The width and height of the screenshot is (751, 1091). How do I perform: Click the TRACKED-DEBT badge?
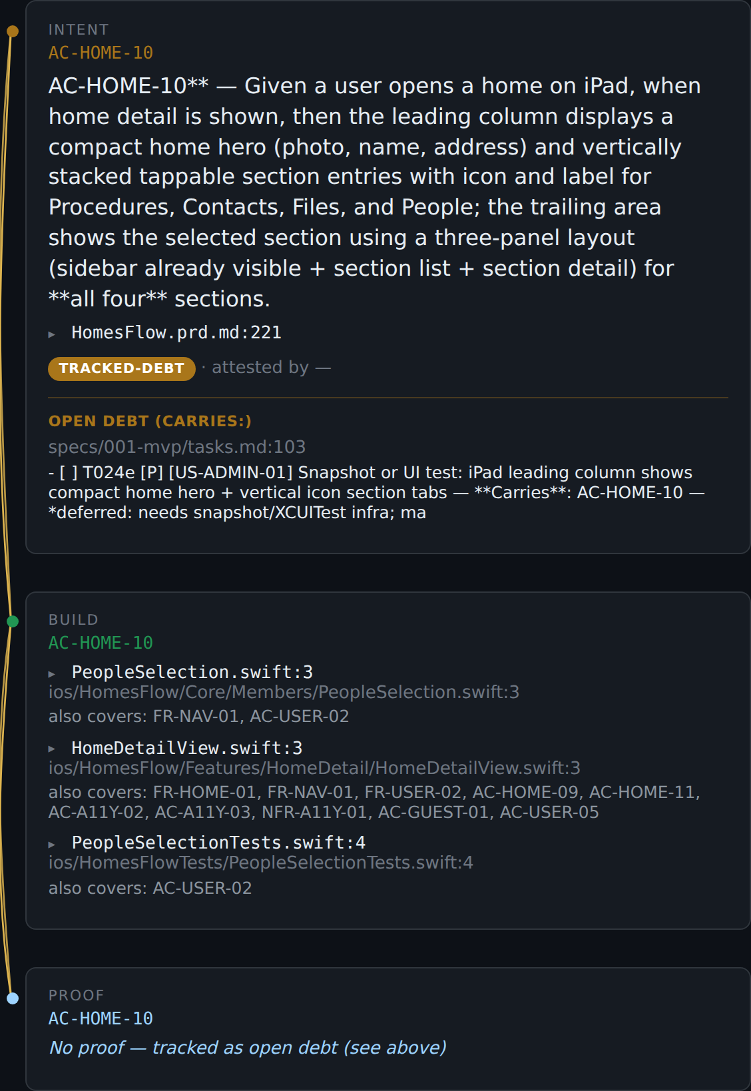[x=122, y=368]
